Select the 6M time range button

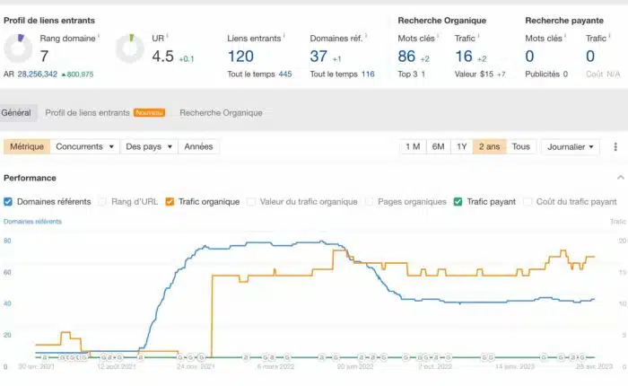(438, 146)
